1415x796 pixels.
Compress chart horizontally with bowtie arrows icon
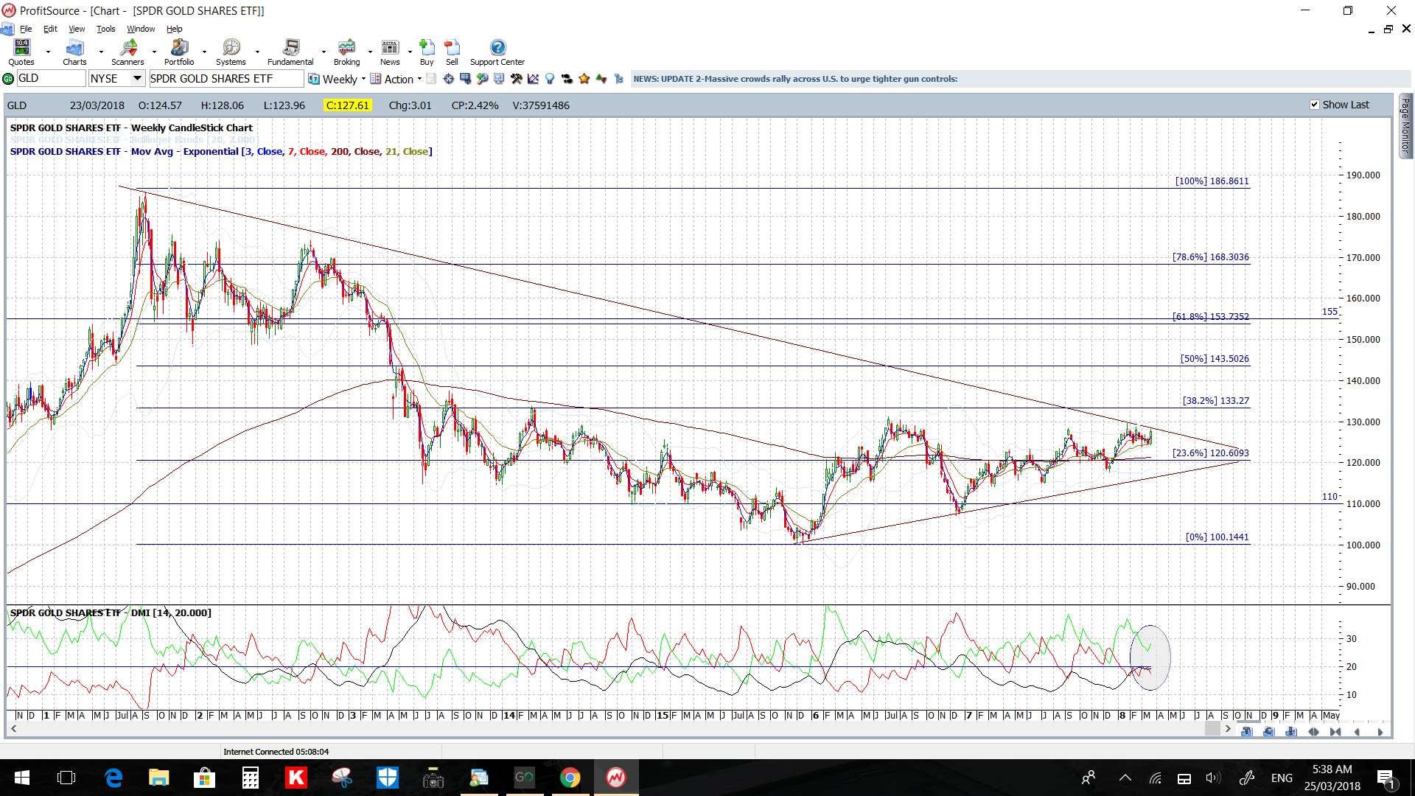[x=1335, y=732]
